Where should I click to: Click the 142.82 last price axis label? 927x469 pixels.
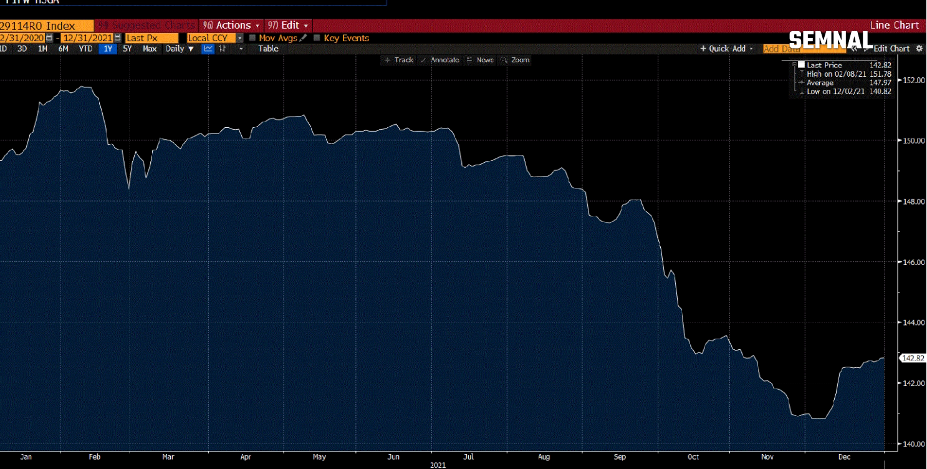pyautogui.click(x=911, y=358)
